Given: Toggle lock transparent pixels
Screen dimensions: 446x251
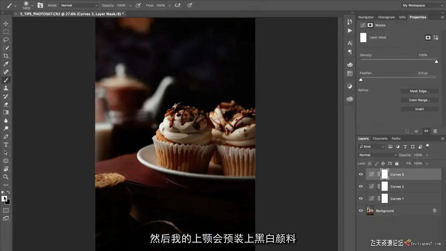Looking at the screenshot, I should (369, 163).
